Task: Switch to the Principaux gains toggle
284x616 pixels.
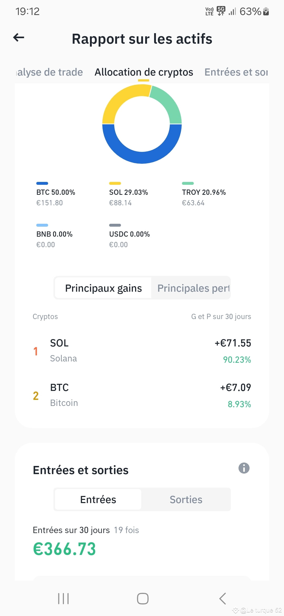Action: (x=103, y=288)
